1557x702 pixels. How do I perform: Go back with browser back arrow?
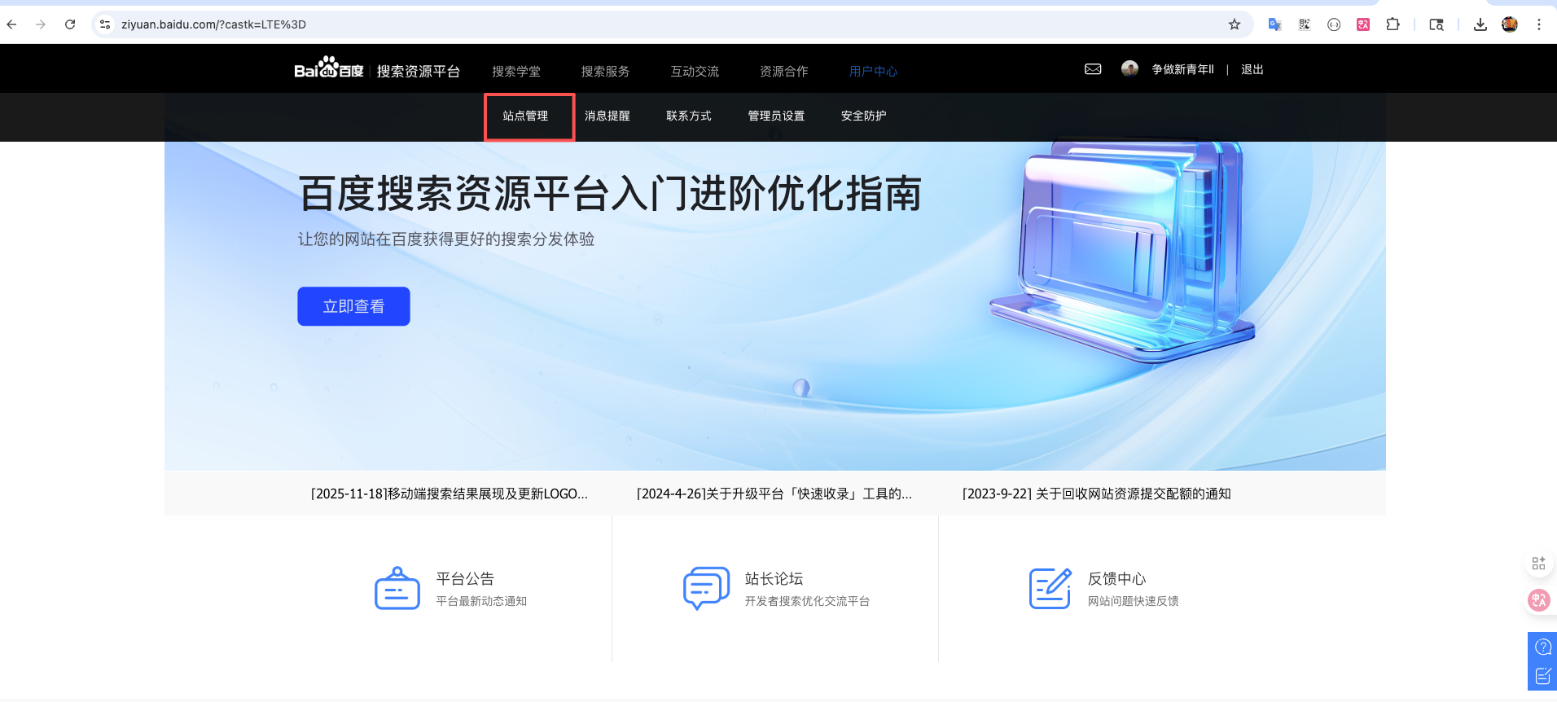click(x=11, y=24)
